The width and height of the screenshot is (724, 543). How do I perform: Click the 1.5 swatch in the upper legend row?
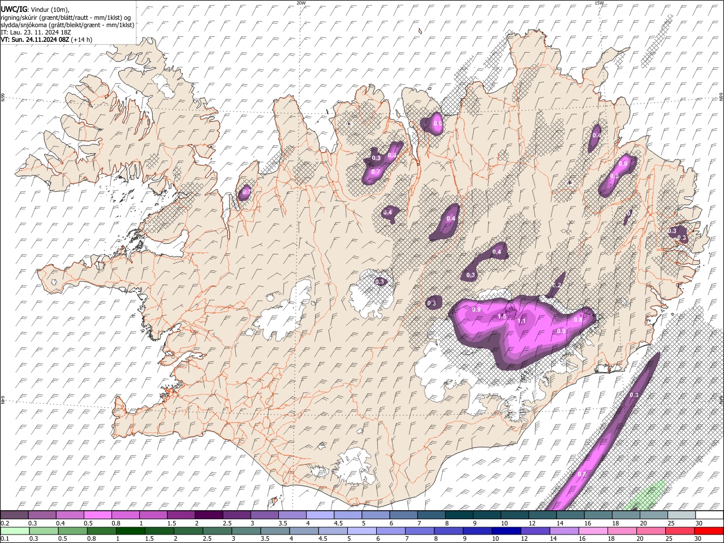click(181, 515)
